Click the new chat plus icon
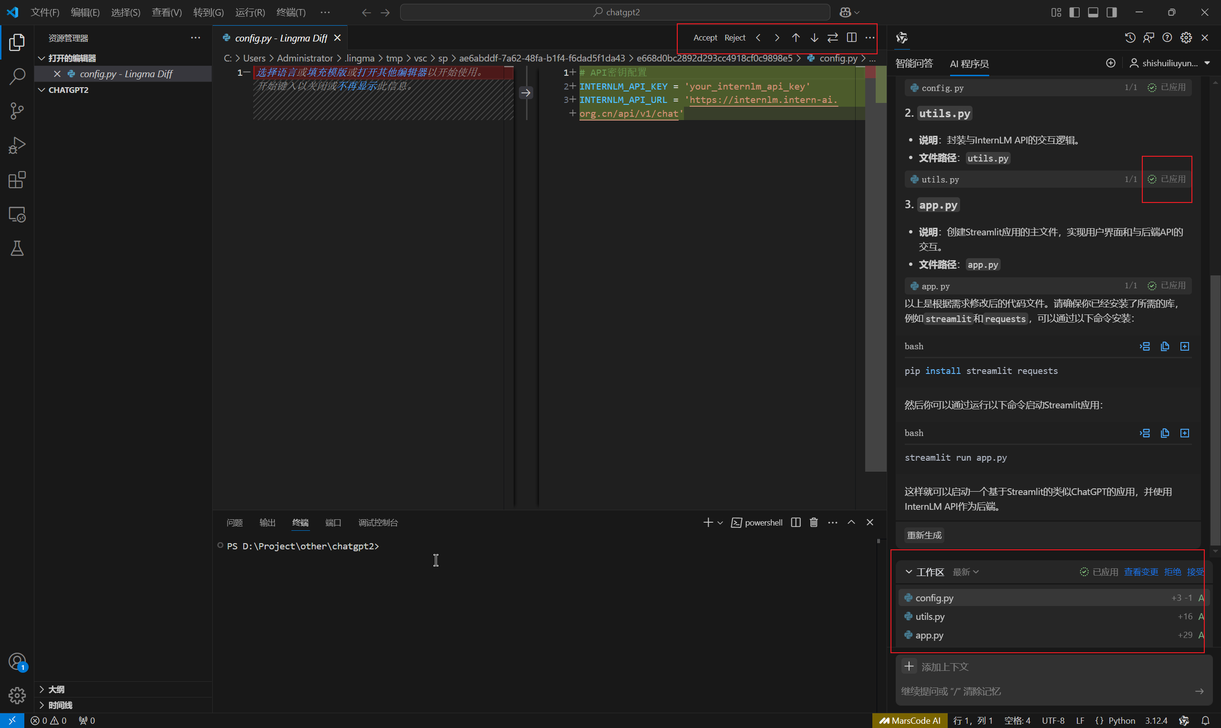The width and height of the screenshot is (1221, 728). [x=1110, y=63]
